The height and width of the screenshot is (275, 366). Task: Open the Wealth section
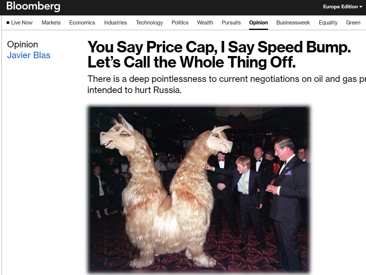pos(205,23)
